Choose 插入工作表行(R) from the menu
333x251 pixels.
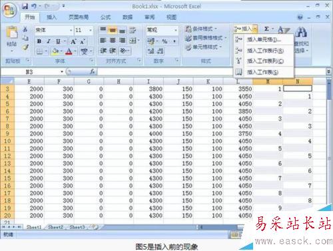[x=264, y=51]
